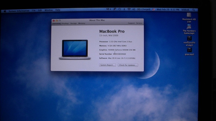
Task: Click the 13-inch, Mid 2009 text
Action: click(x=109, y=35)
